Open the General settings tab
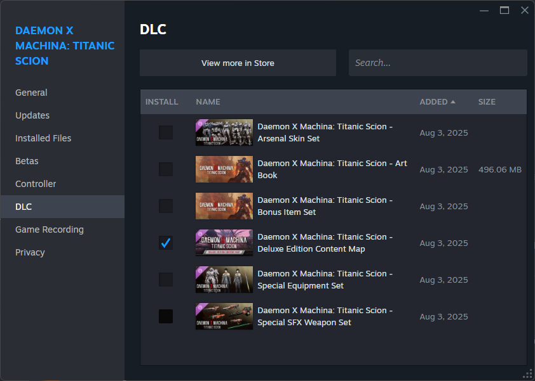Image resolution: width=535 pixels, height=381 pixels. point(62,93)
